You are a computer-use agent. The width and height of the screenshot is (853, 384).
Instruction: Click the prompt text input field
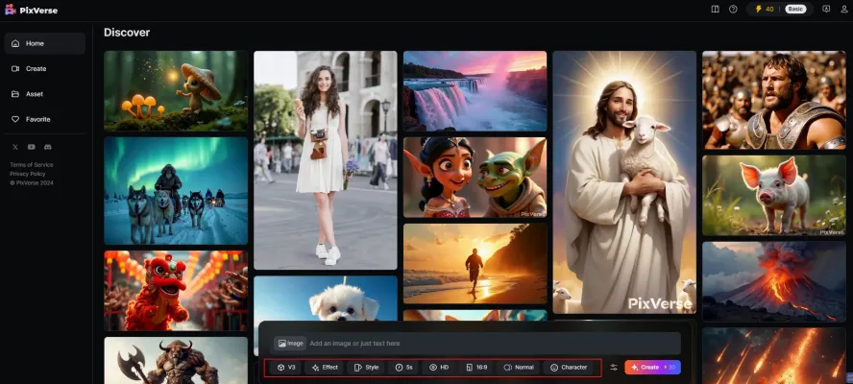(490, 343)
